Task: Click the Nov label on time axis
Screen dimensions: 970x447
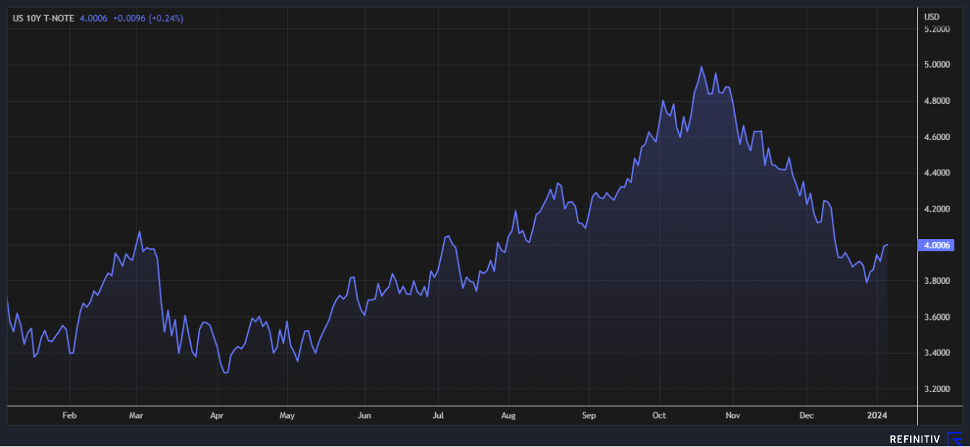Action: tap(733, 416)
